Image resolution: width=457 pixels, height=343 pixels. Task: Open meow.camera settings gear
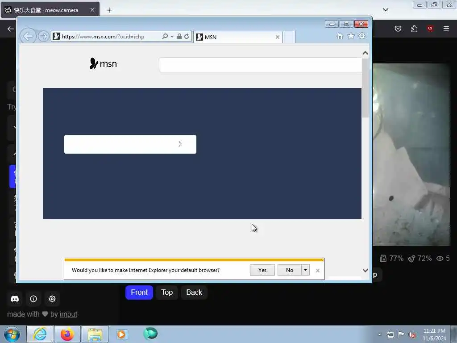point(52,299)
